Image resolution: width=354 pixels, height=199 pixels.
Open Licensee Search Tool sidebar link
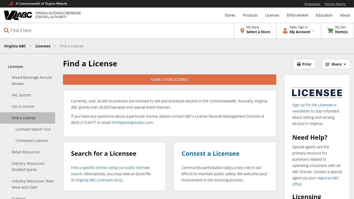pyautogui.click(x=33, y=129)
